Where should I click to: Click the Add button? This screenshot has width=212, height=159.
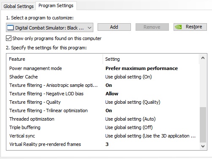pyautogui.click(x=114, y=27)
